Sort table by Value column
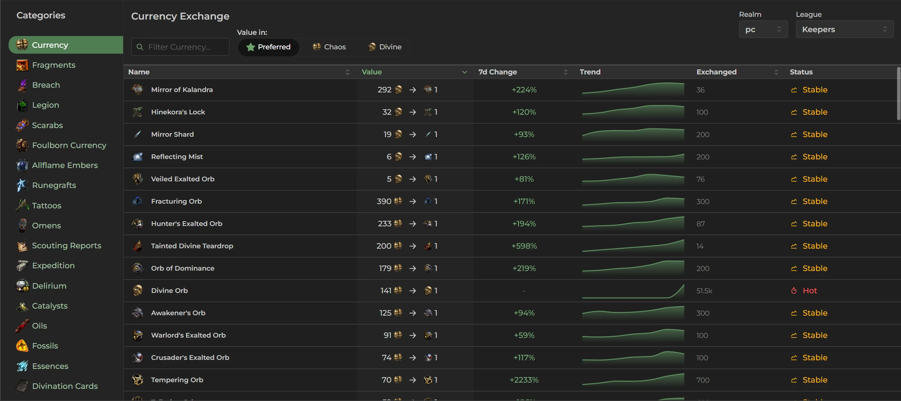Screen dimensions: 901x401 372,72
